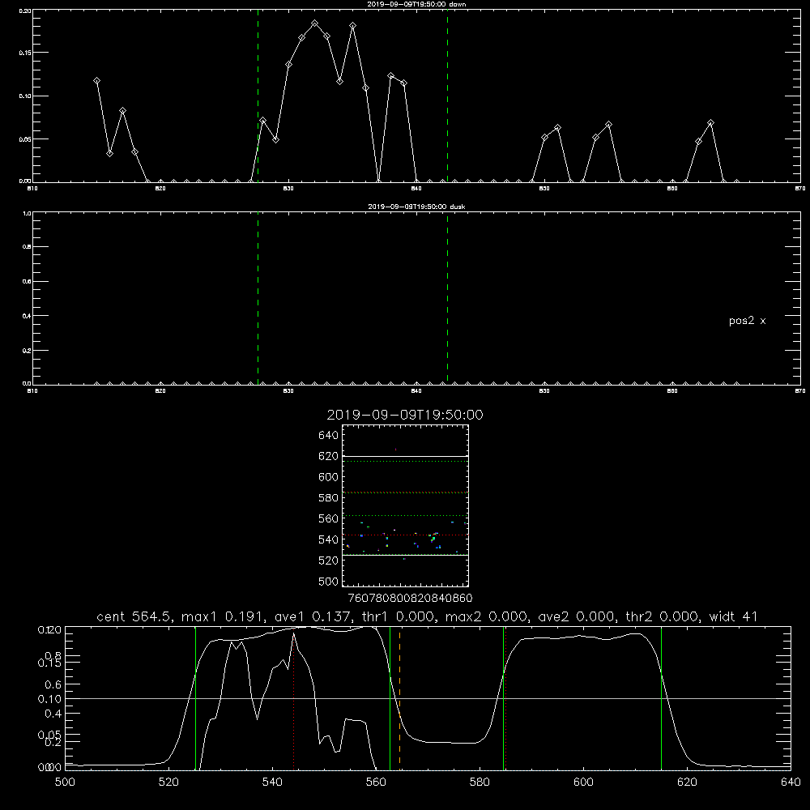Click the "cent 564.5" value in statistics header
Image resolution: width=810 pixels, height=810 pixels.
[134, 616]
